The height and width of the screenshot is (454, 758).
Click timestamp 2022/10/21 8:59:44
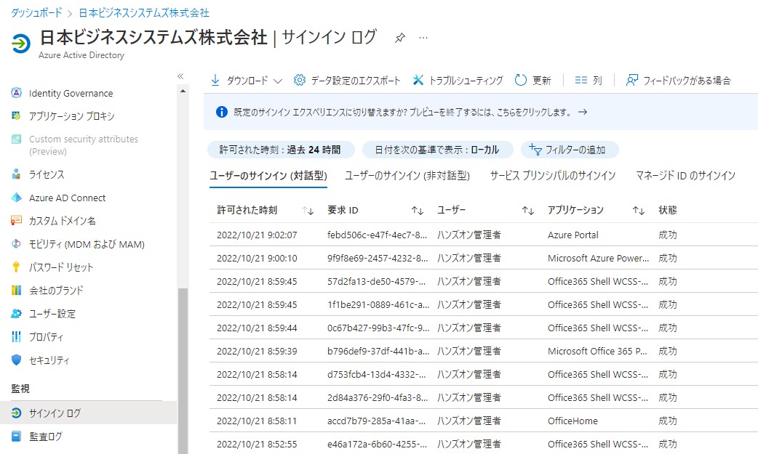click(257, 328)
